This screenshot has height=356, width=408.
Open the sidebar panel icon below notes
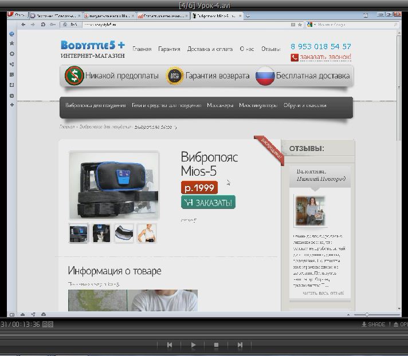point(11,85)
